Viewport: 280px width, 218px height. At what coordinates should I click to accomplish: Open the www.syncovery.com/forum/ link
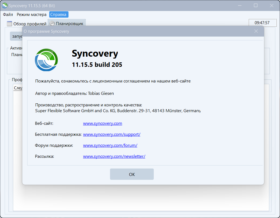click(x=110, y=145)
